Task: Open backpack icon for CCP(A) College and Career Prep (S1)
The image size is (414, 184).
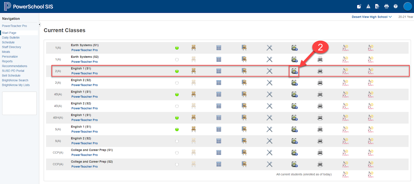Action: (294, 153)
